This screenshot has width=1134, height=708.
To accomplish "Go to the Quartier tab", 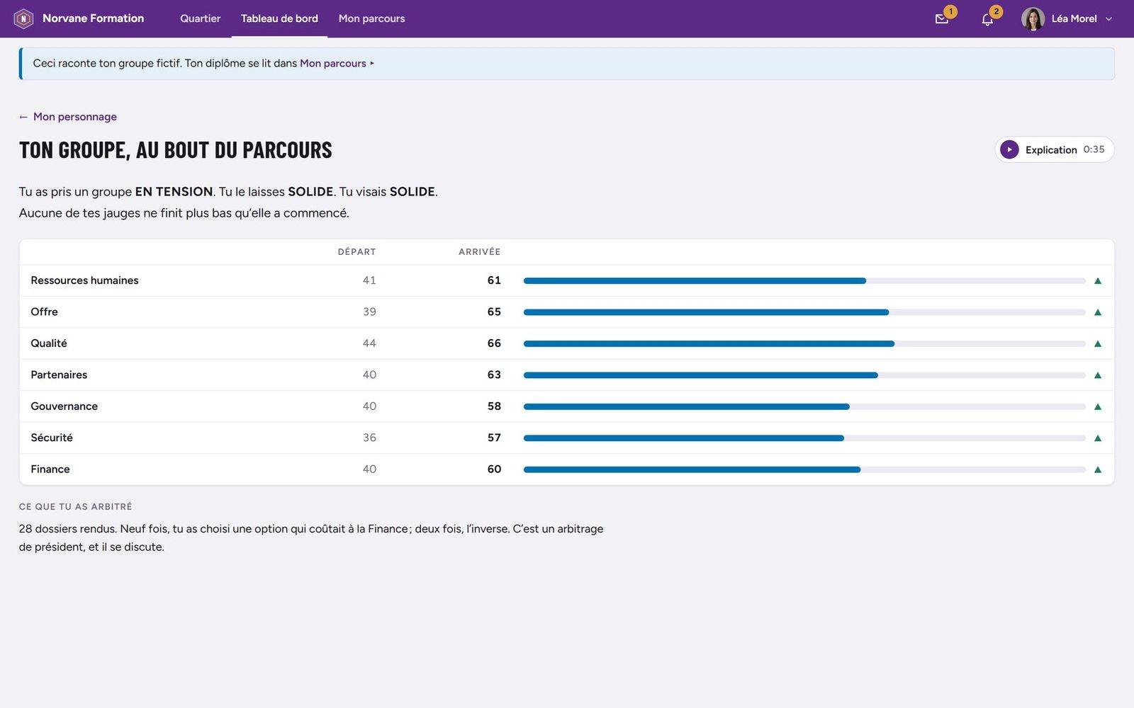I will [200, 18].
